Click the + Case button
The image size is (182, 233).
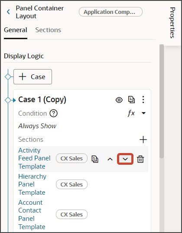pyautogui.click(x=33, y=77)
